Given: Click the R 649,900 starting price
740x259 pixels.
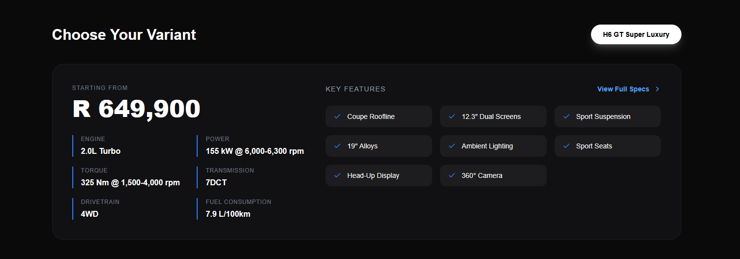Looking at the screenshot, I should point(136,109).
